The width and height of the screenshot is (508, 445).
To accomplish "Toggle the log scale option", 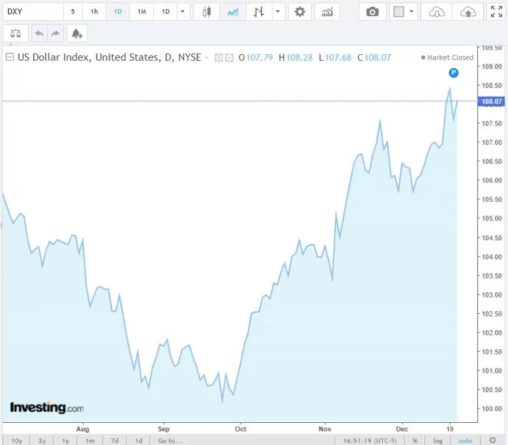I will 438,440.
